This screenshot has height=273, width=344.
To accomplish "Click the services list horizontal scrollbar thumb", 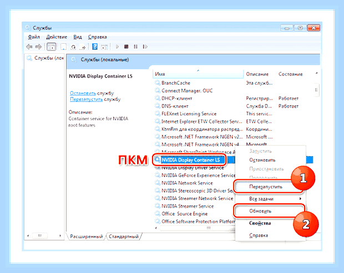I will click(x=198, y=228).
